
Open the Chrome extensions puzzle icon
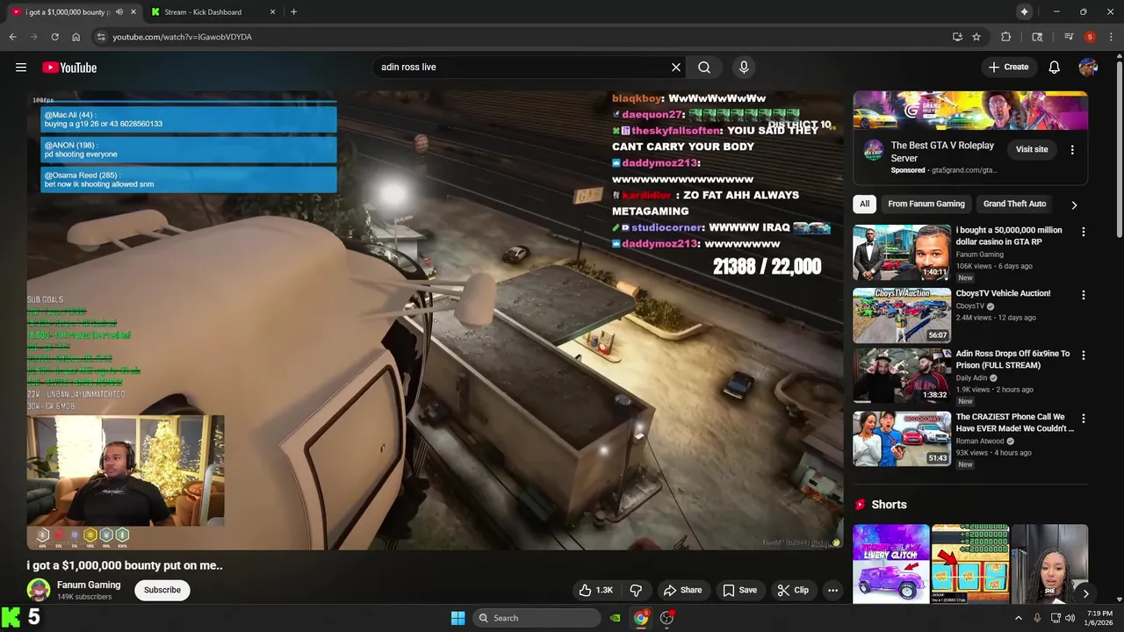[1006, 37]
